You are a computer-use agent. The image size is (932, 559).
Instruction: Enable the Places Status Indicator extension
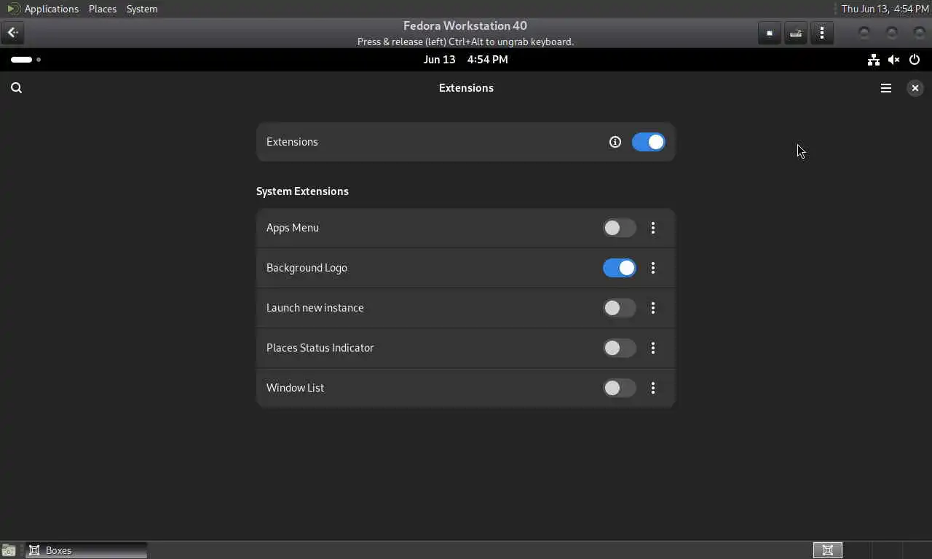tap(620, 348)
